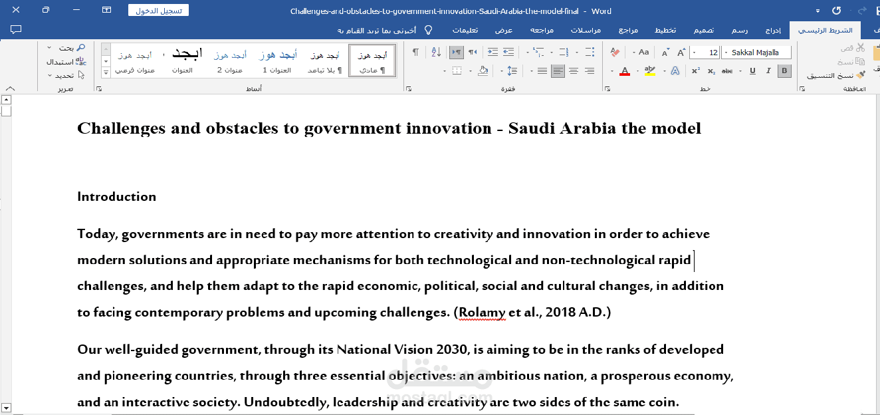The width and height of the screenshot is (880, 415).
Task: Cut the selection with the scissors icon
Action: click(x=861, y=47)
